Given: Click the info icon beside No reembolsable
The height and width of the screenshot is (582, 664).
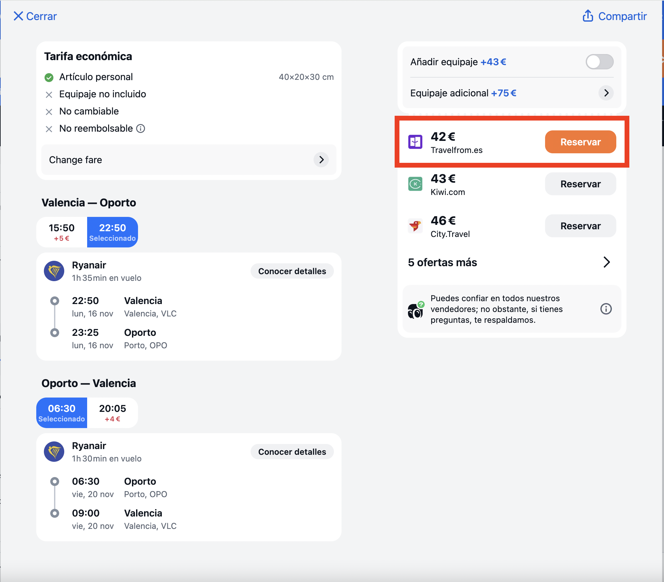Looking at the screenshot, I should [141, 128].
